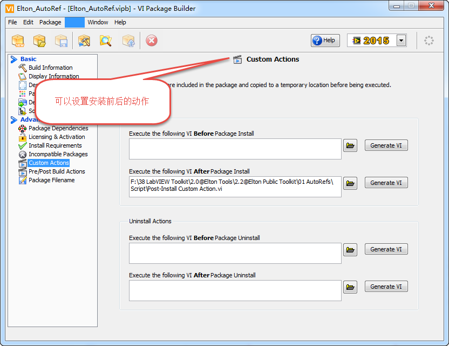449x346 pixels.
Task: Select Incompatible Packages in the tree
Action: point(58,154)
